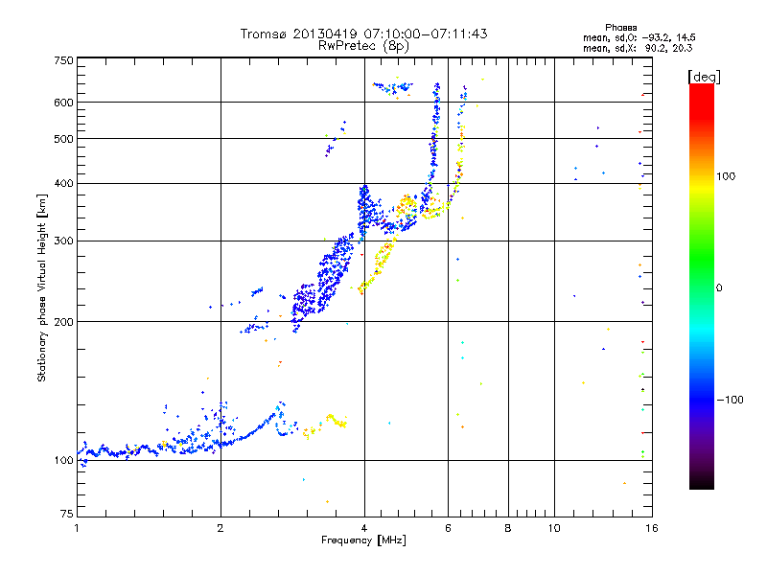This screenshot has width=767, height=575.
Task: Click the 'mean, sd,X: 90.2, 20.3' text
Action: click(x=638, y=48)
